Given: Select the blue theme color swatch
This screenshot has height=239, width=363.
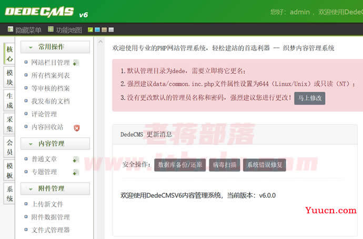Looking at the screenshot, I should (x=97, y=29).
